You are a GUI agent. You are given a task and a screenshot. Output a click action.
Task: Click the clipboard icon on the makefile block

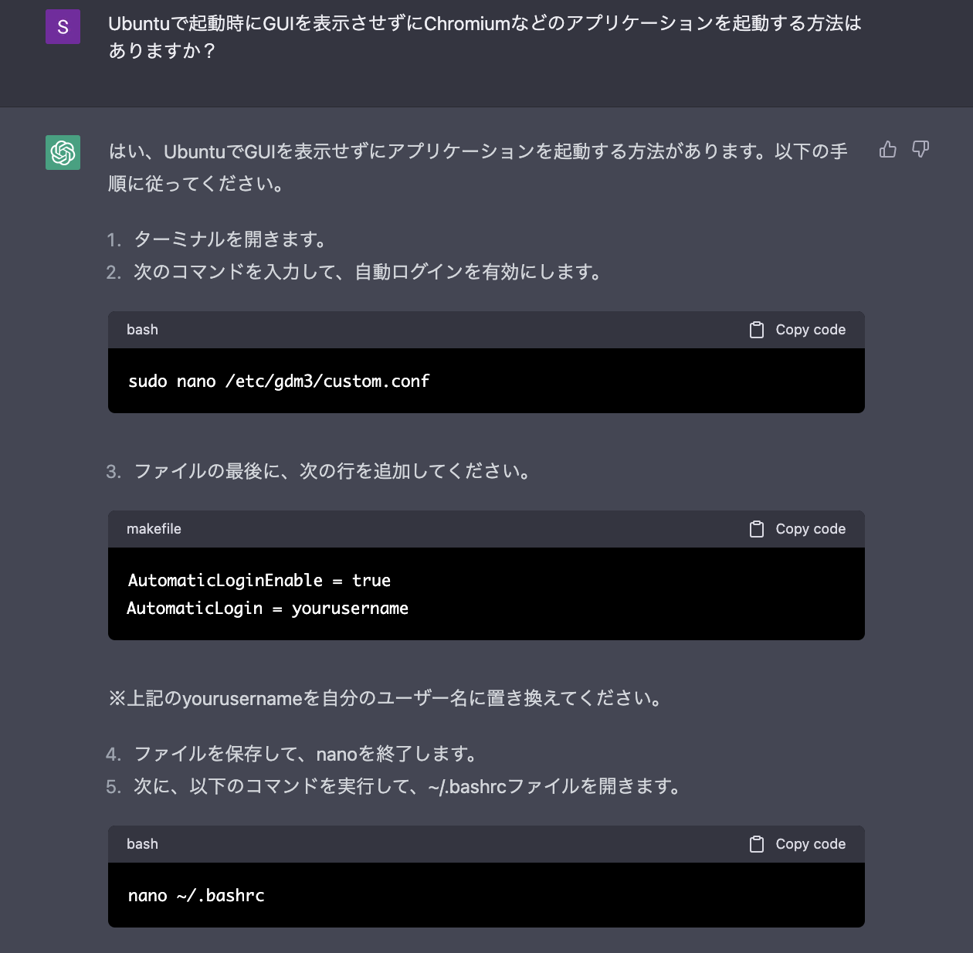(755, 528)
